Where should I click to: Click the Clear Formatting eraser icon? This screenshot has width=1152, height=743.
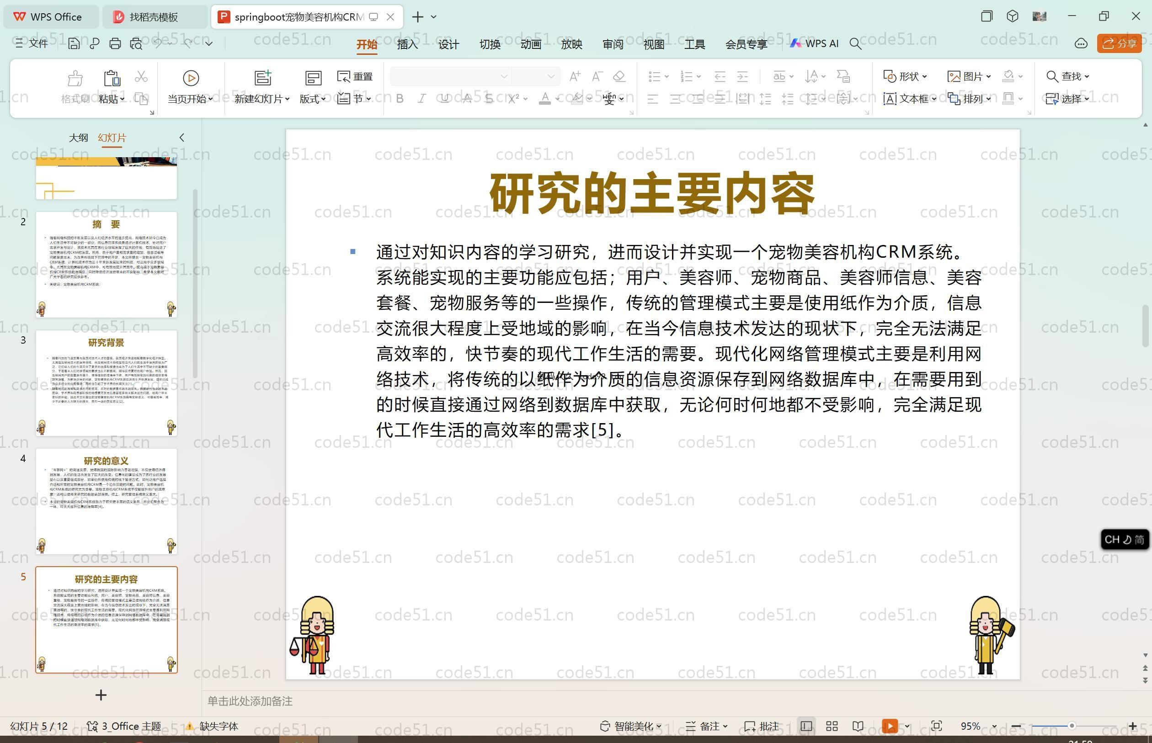(619, 76)
